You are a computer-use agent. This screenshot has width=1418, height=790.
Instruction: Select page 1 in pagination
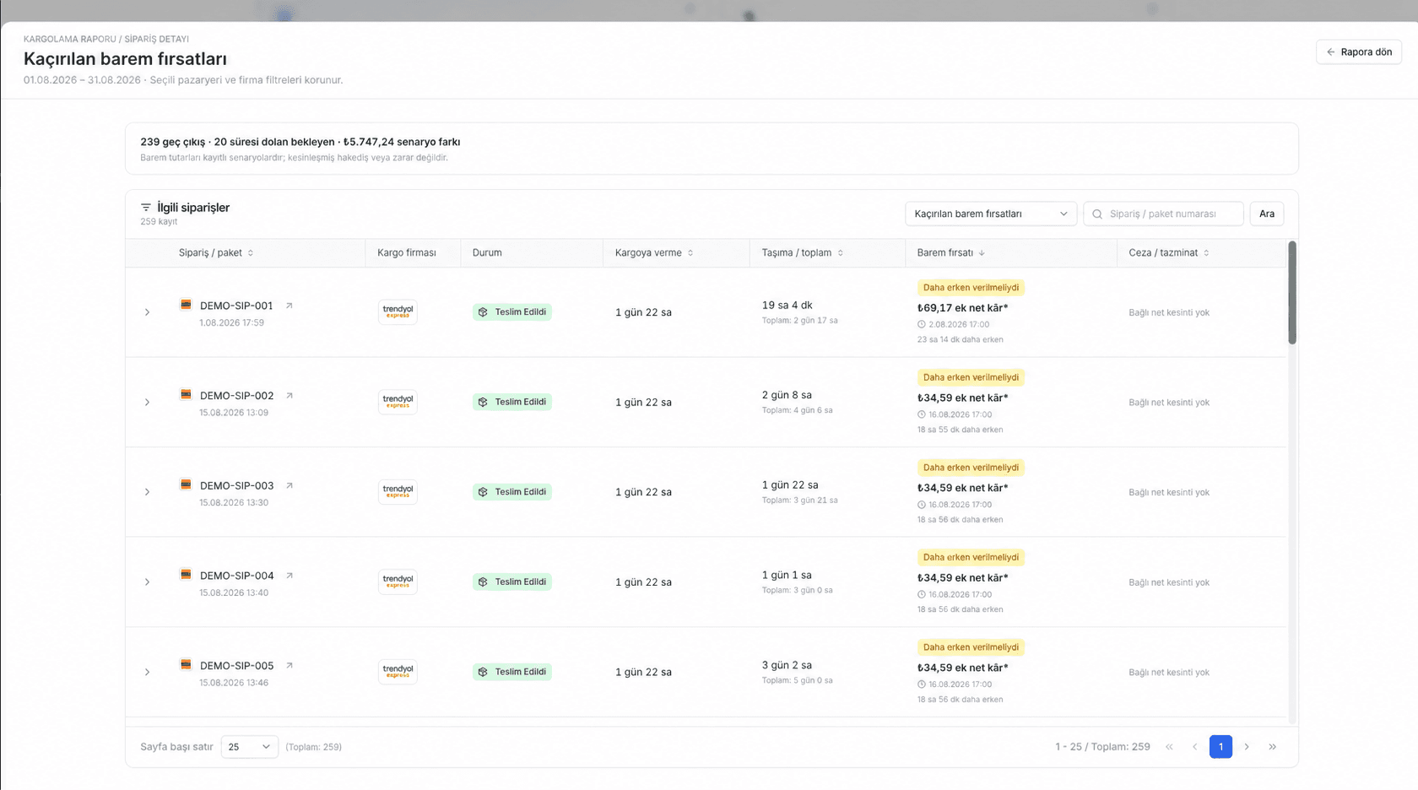[1220, 747]
